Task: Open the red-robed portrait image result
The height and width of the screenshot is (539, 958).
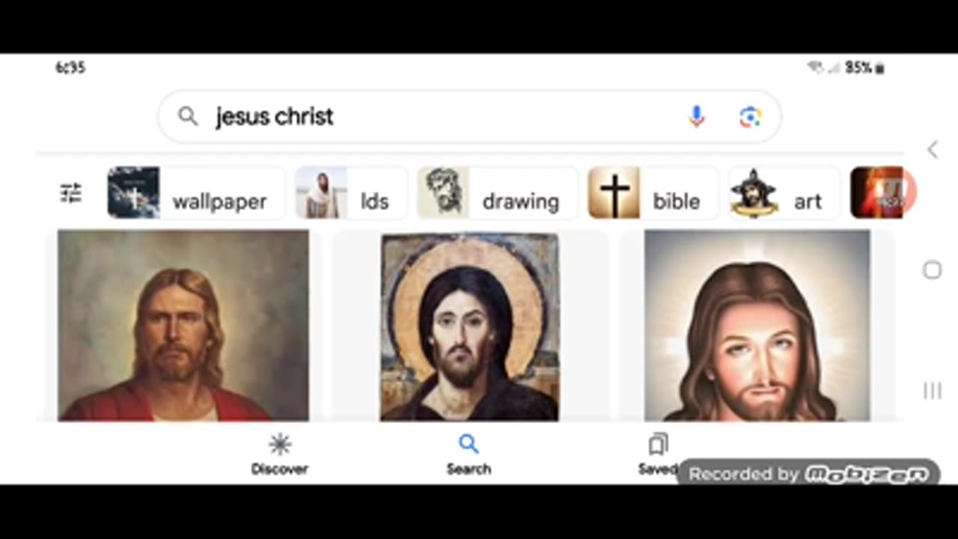Action: [x=183, y=325]
